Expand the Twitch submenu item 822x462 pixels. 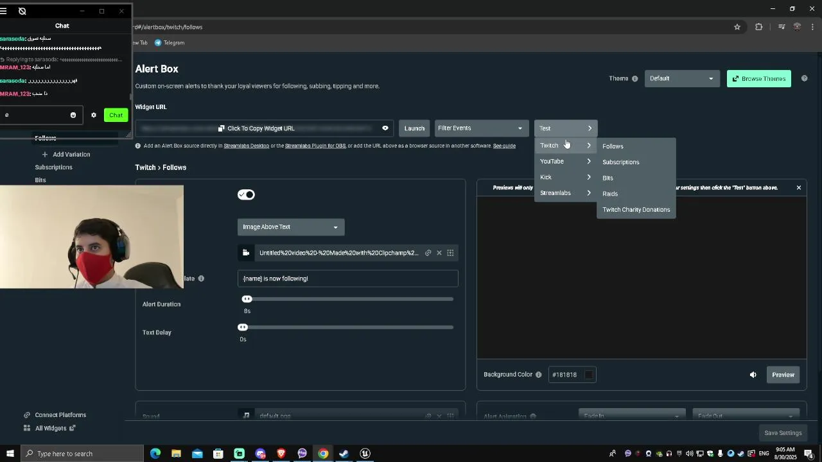pyautogui.click(x=565, y=146)
